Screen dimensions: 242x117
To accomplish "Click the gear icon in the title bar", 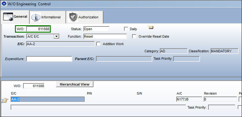I will click(4, 4).
